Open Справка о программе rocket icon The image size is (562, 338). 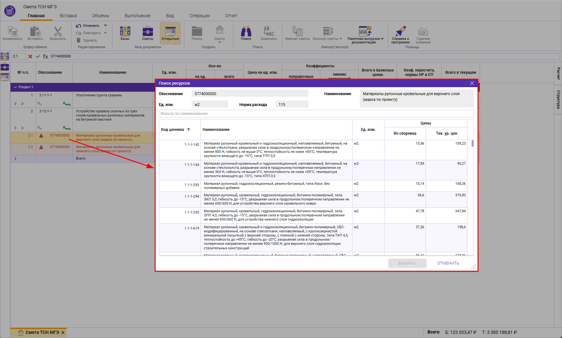pos(400,32)
